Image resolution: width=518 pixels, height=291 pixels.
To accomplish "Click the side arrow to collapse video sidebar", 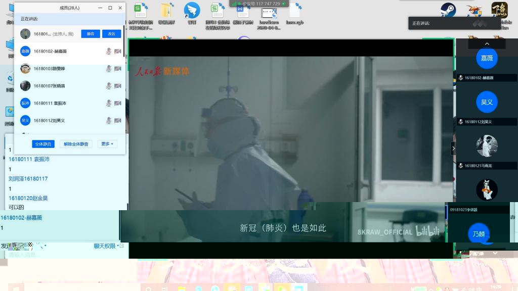I will pyautogui.click(x=453, y=149).
